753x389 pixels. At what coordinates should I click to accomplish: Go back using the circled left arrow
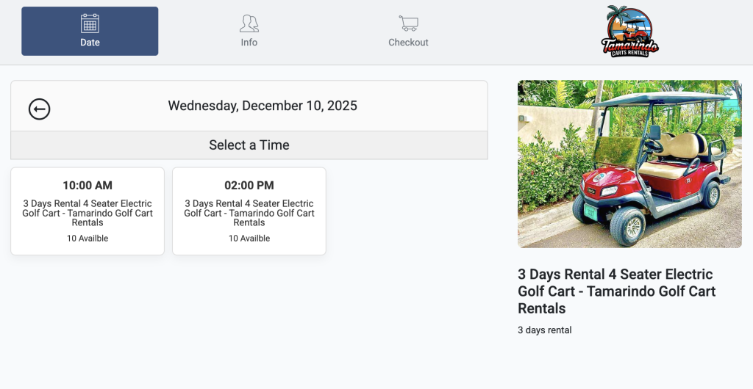pos(39,109)
